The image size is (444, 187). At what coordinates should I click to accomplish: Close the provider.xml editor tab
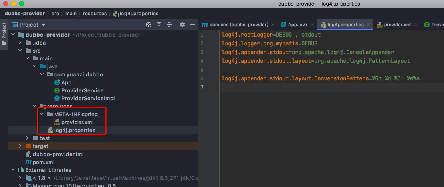pos(416,25)
